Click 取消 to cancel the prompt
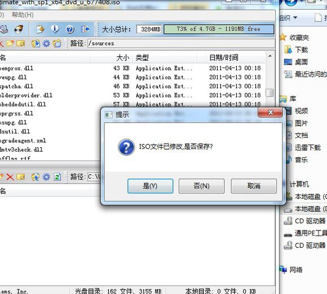The image size is (327, 294). 254,186
